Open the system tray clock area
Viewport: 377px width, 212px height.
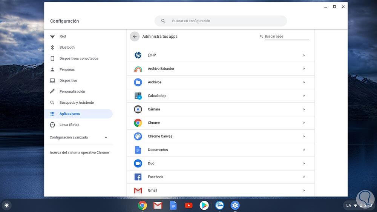pos(359,206)
